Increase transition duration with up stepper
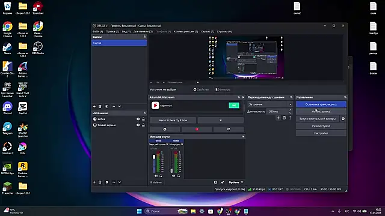Screen dimensions: 385x216 click(x=290, y=110)
